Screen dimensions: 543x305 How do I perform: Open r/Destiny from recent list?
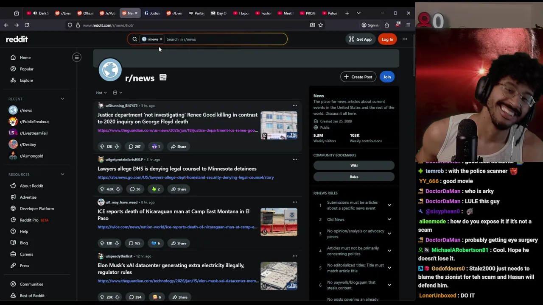28,145
